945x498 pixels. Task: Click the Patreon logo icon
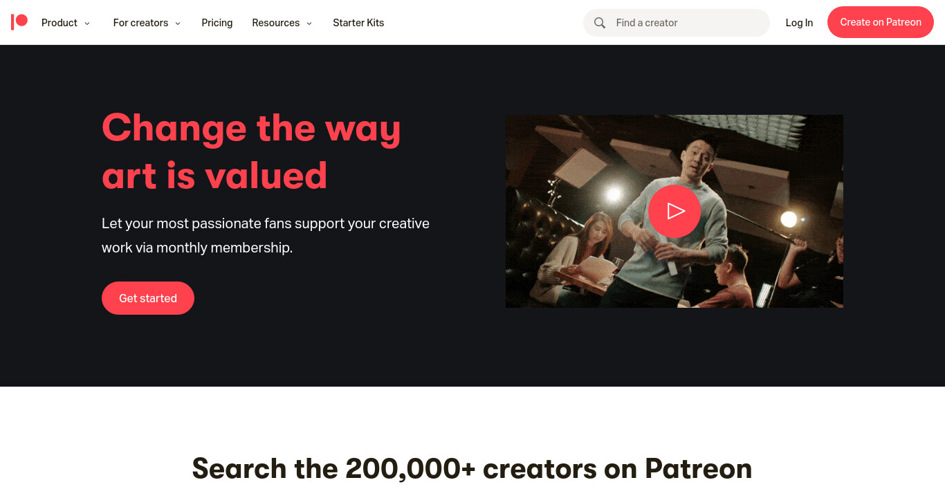19,22
